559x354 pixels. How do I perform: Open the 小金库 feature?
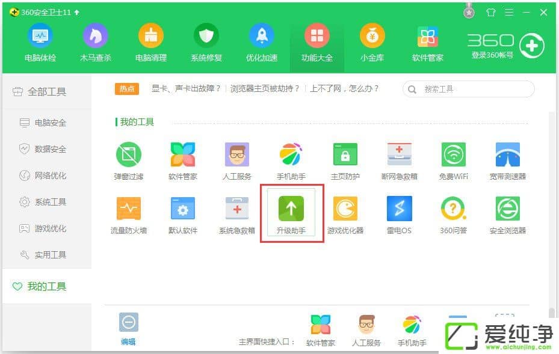(x=372, y=42)
